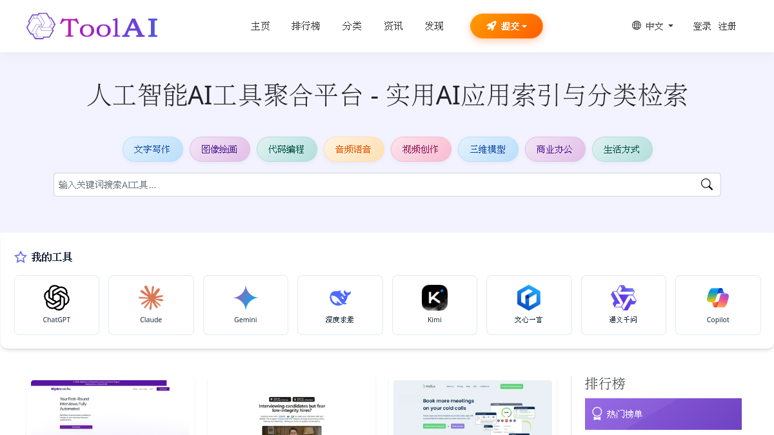Open the ChatGPT tool icon

[57, 298]
